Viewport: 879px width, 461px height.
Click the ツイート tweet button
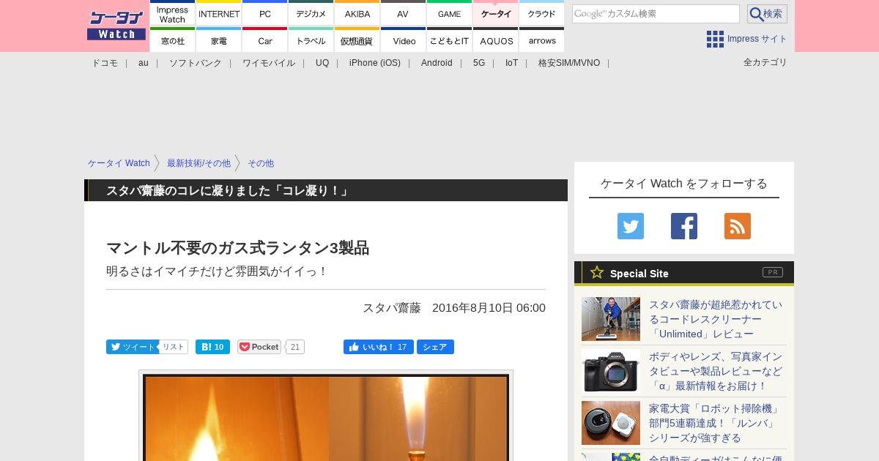pos(132,347)
